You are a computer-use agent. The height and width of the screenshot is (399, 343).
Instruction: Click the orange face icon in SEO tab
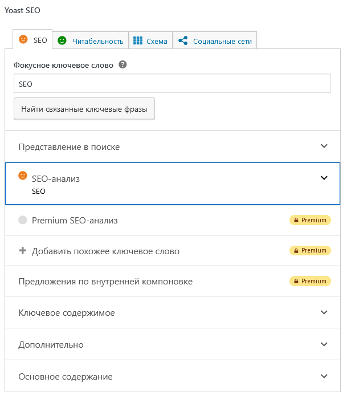[x=23, y=39]
